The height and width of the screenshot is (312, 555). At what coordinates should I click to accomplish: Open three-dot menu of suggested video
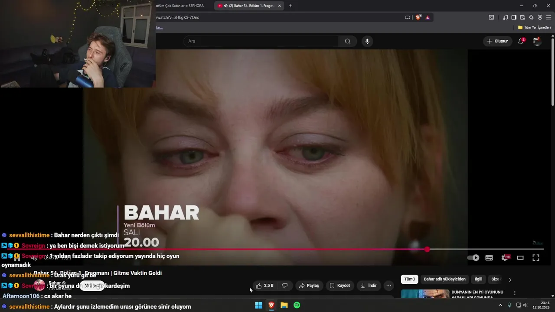(x=515, y=293)
